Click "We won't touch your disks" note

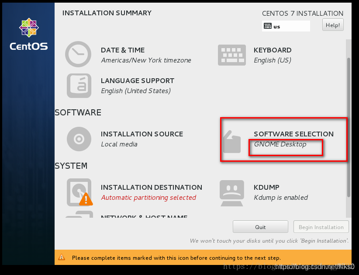tap(269, 240)
